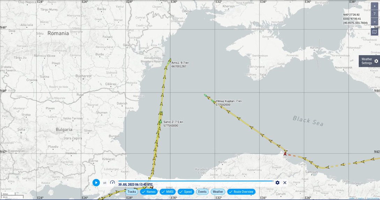The width and height of the screenshot is (380, 200).
Task: Click the Romania country label
Action: [58, 34]
